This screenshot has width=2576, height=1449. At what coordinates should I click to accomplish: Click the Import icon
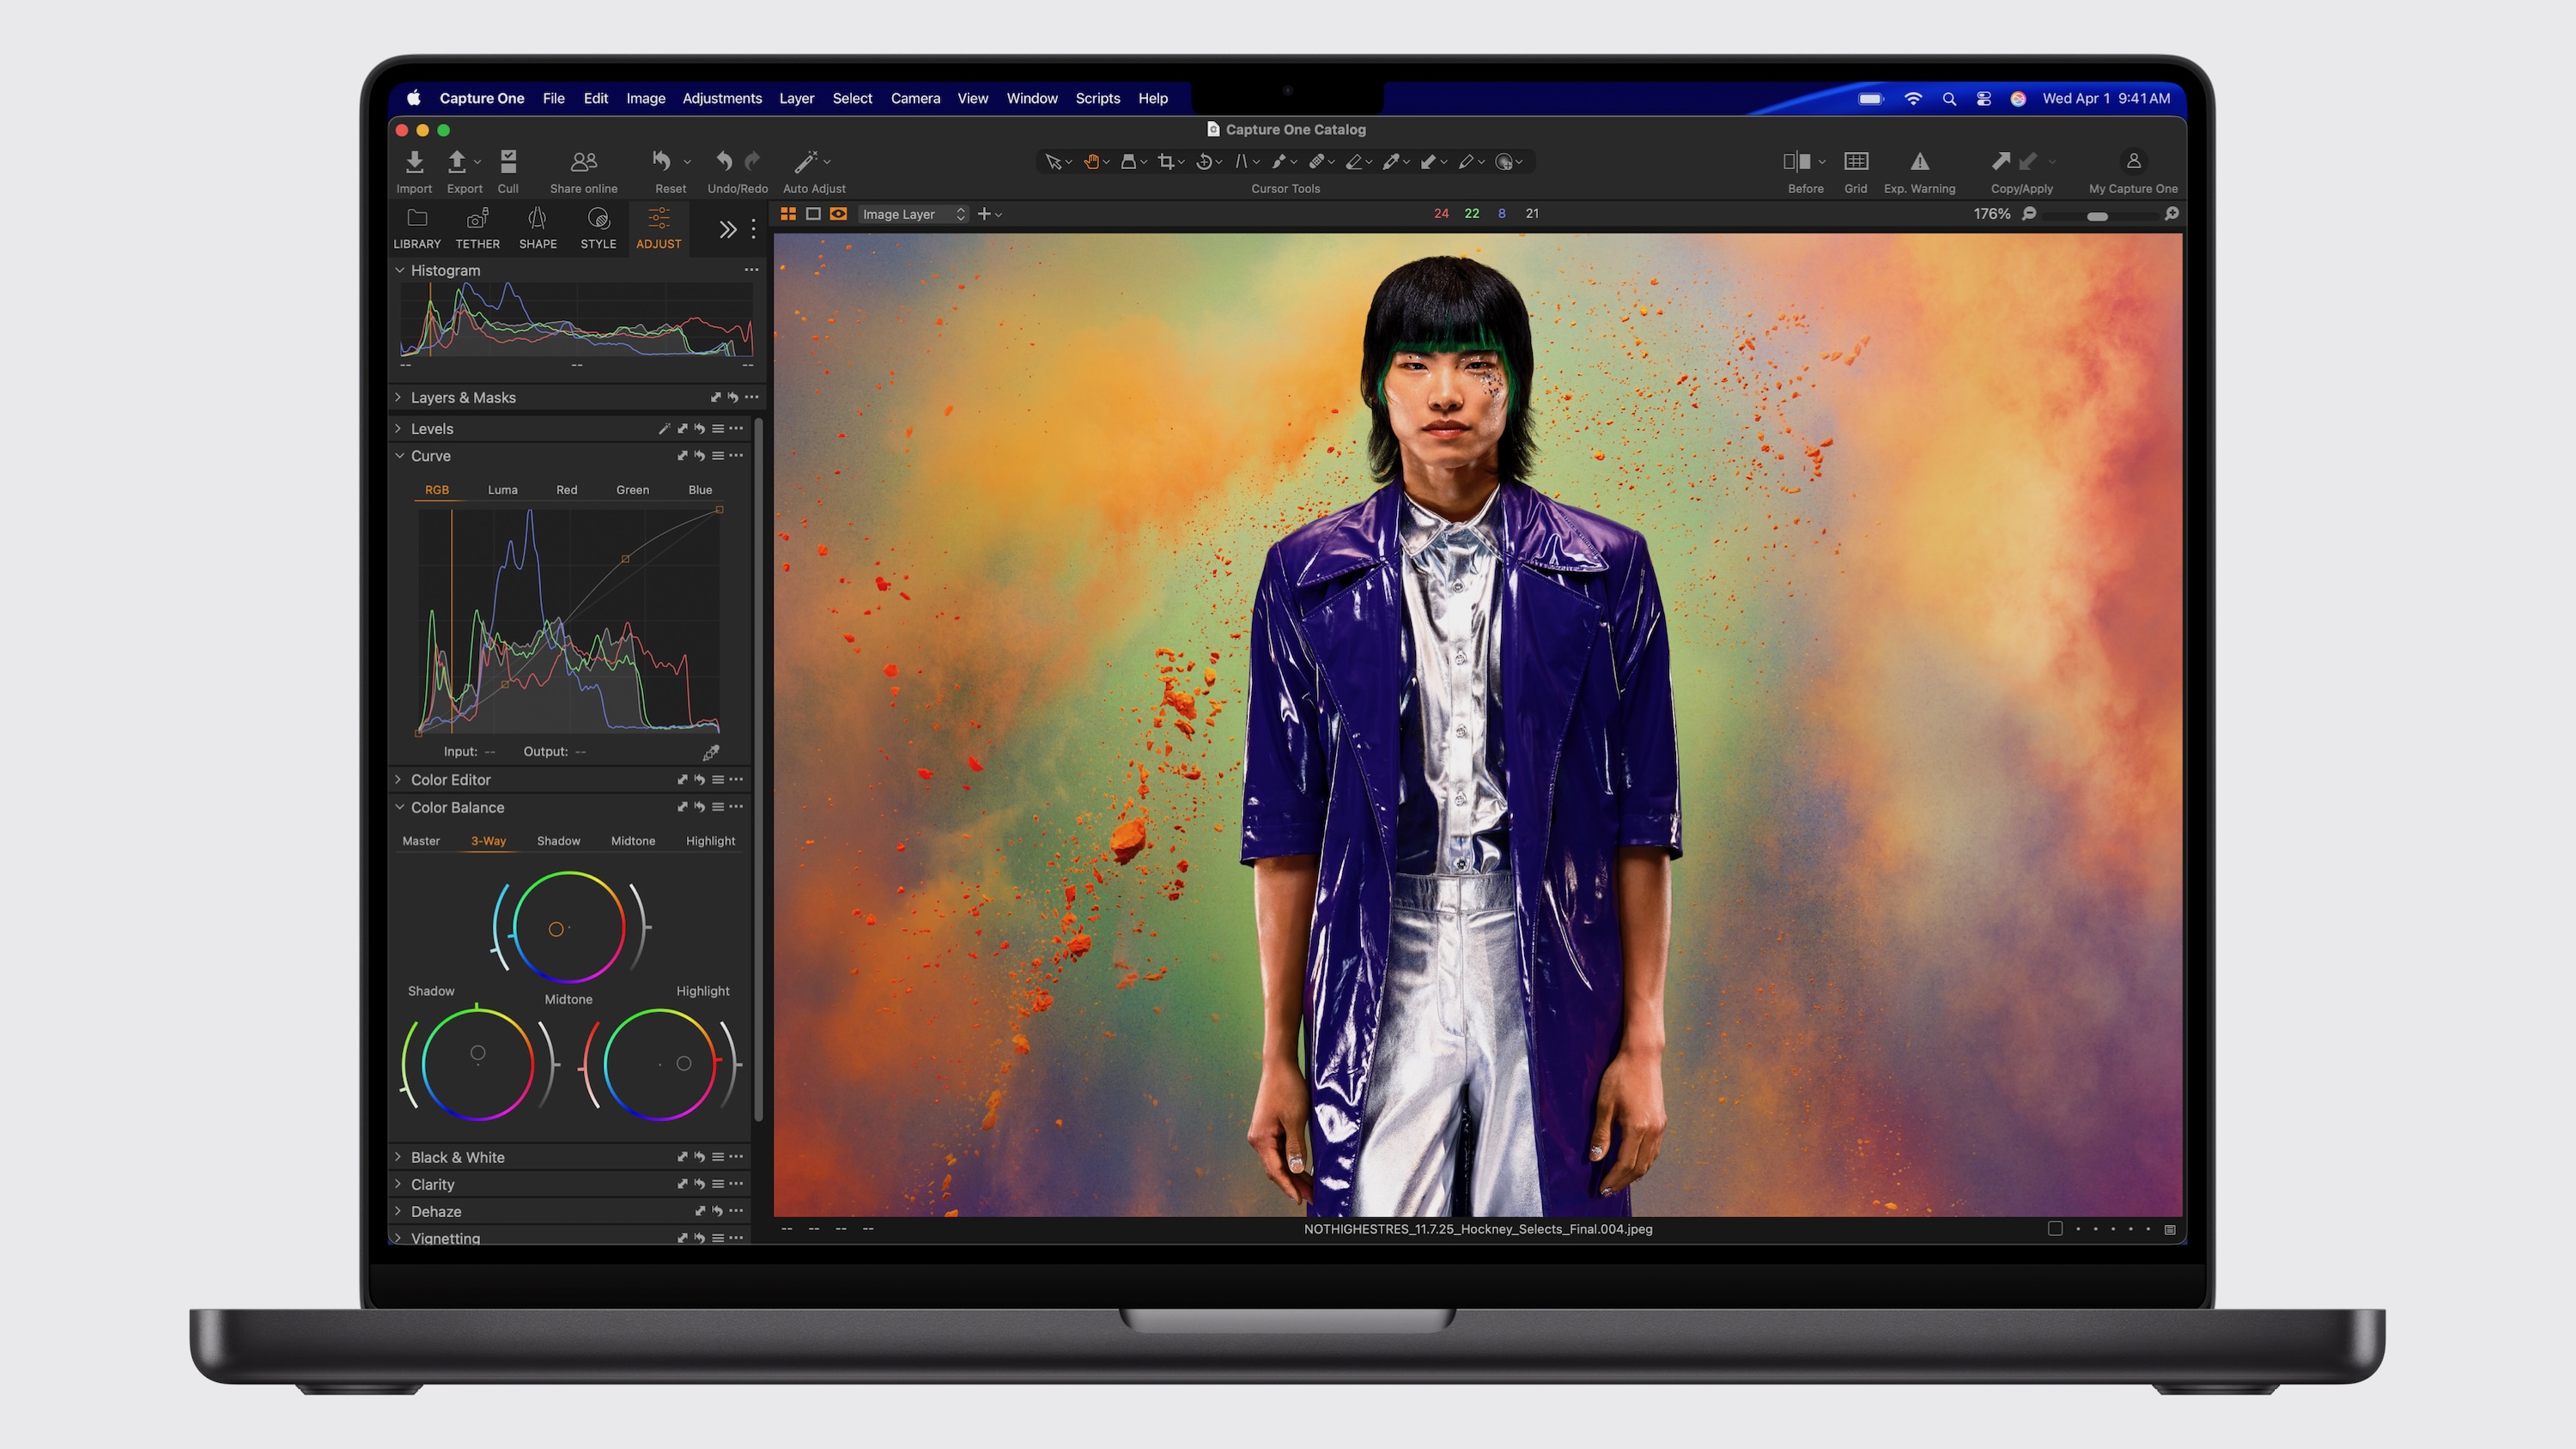coord(414,162)
